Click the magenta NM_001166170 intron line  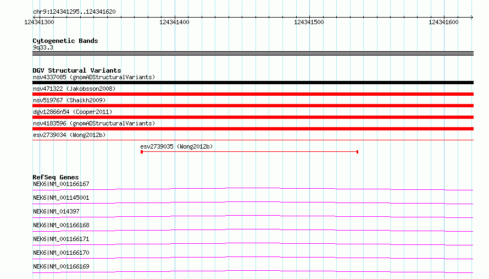(x=253, y=257)
